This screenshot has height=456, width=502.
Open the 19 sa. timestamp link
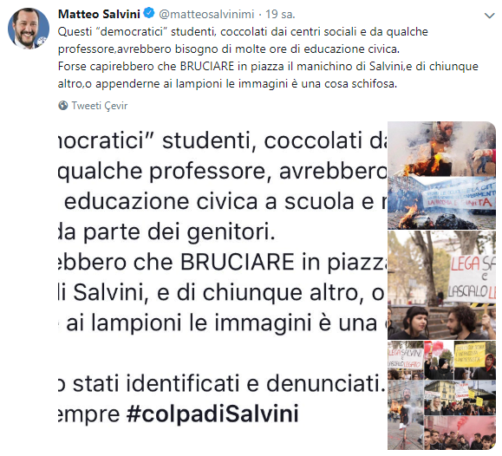280,14
